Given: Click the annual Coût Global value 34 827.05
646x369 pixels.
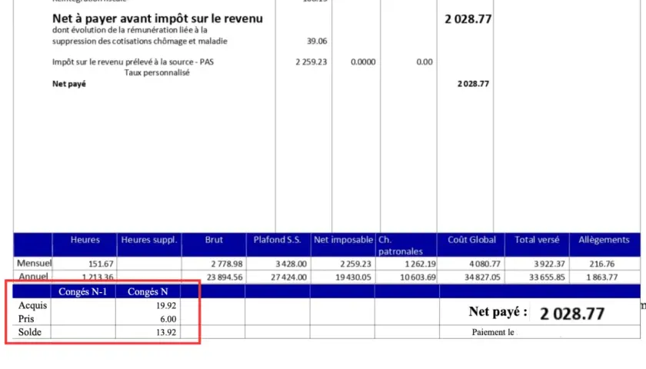Looking at the screenshot, I should (x=482, y=278).
